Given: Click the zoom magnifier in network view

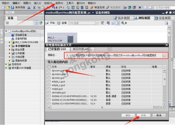Looking at the screenshot, I should (x=123, y=23).
